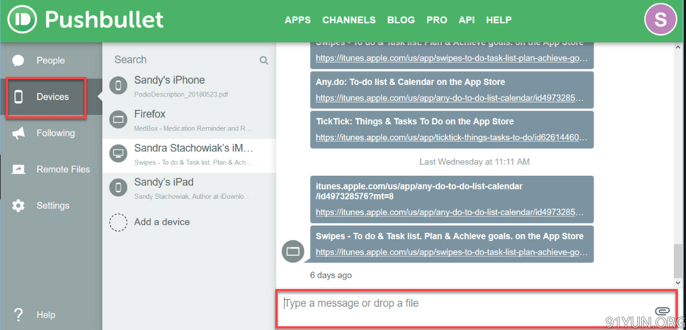Screen dimensions: 686x330
Task: Click the paperclip attach file icon
Action: coord(663,311)
